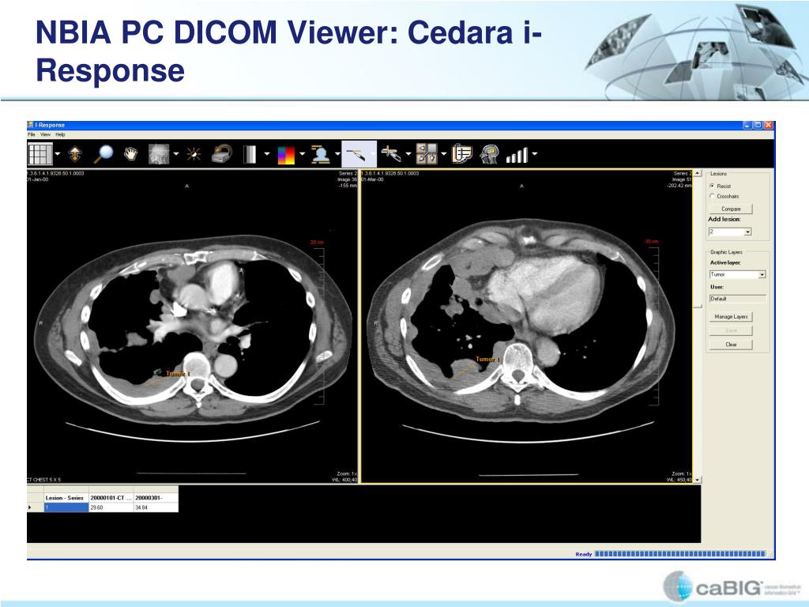809x607 pixels.
Task: Click Tumor 1 label in left CT image
Action: tap(178, 374)
